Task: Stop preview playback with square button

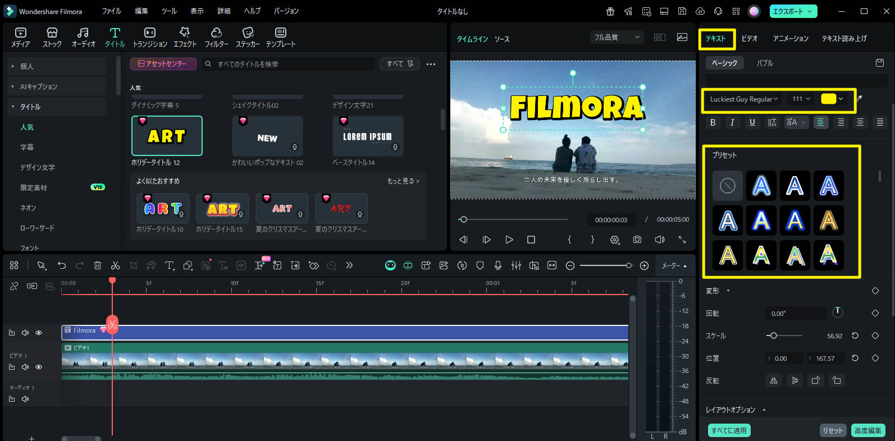Action: click(x=531, y=240)
